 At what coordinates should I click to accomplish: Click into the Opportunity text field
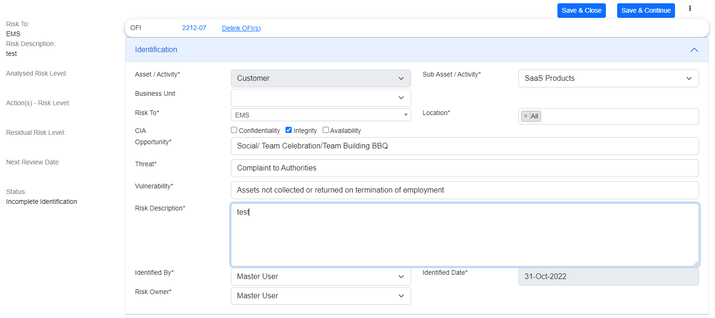click(x=464, y=146)
